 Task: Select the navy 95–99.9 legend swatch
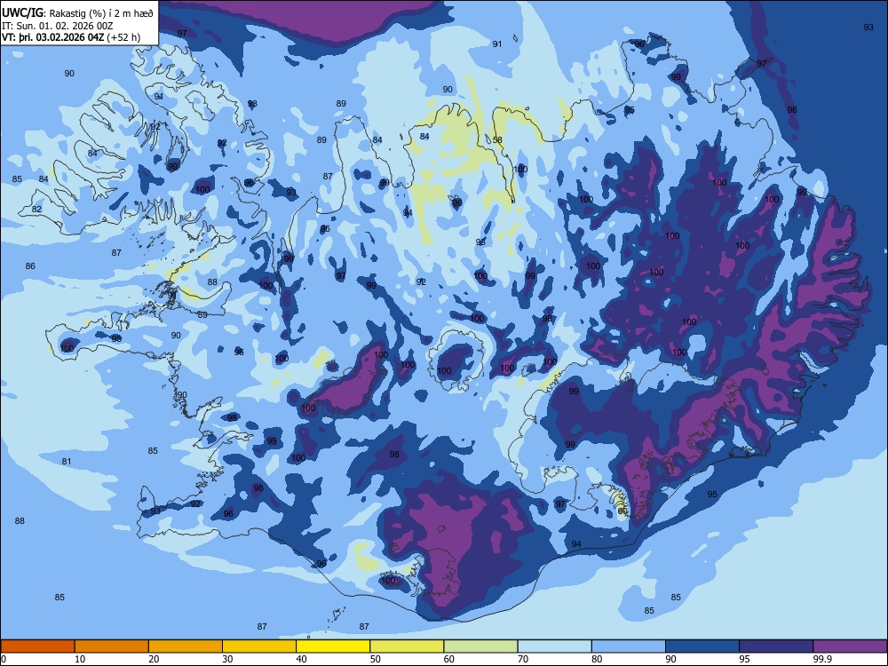click(776, 646)
